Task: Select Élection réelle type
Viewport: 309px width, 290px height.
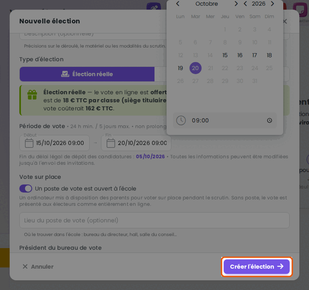Action: (87, 74)
